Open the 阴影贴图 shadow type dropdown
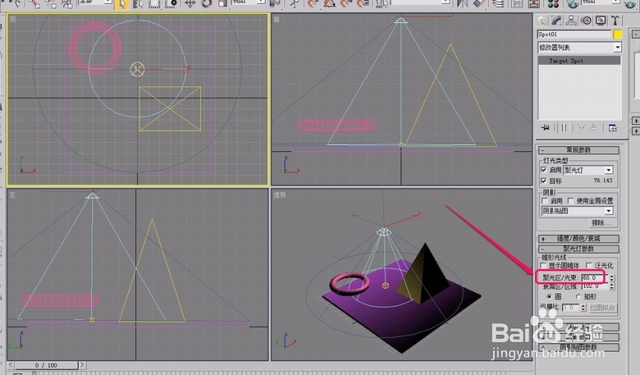Viewport: 640px width, 375px height. 577,211
